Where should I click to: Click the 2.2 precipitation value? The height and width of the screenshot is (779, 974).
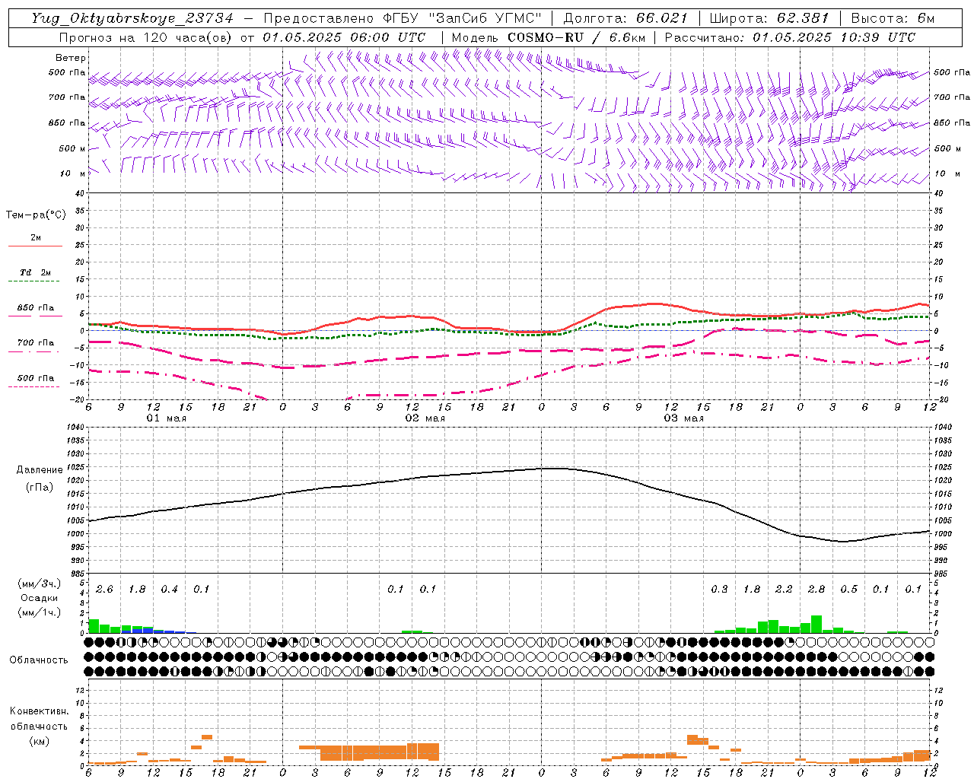pyautogui.click(x=784, y=590)
